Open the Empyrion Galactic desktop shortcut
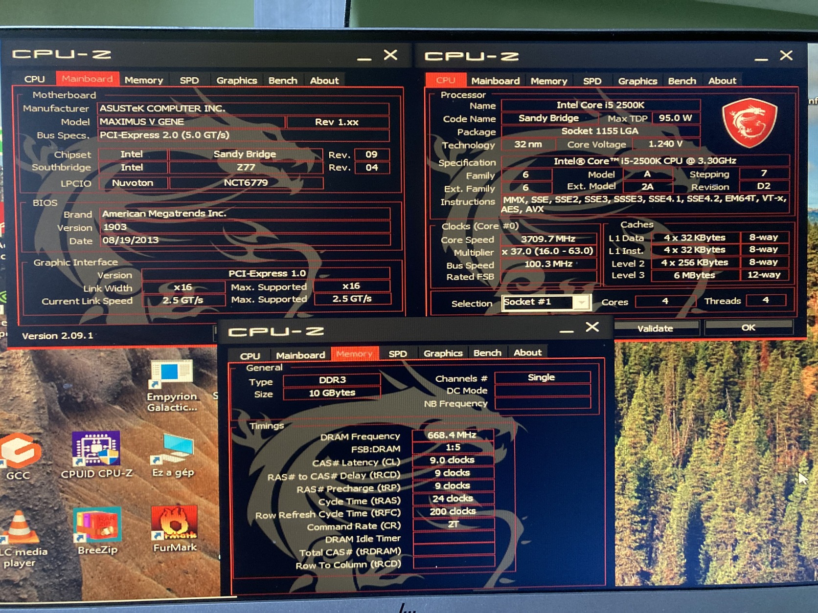Viewport: 818px width, 613px height. [x=171, y=385]
